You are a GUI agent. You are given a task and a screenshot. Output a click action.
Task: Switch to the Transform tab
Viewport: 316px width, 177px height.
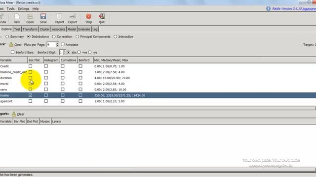point(30,29)
